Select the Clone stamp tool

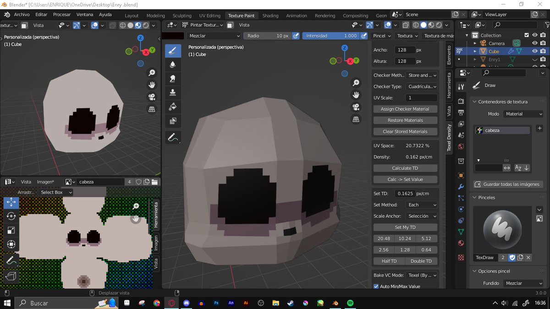click(x=173, y=93)
